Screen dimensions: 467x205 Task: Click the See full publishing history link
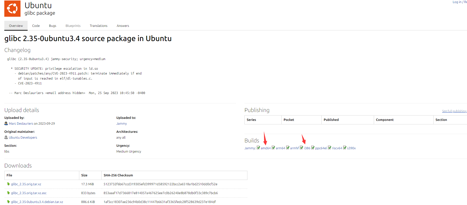(x=454, y=111)
